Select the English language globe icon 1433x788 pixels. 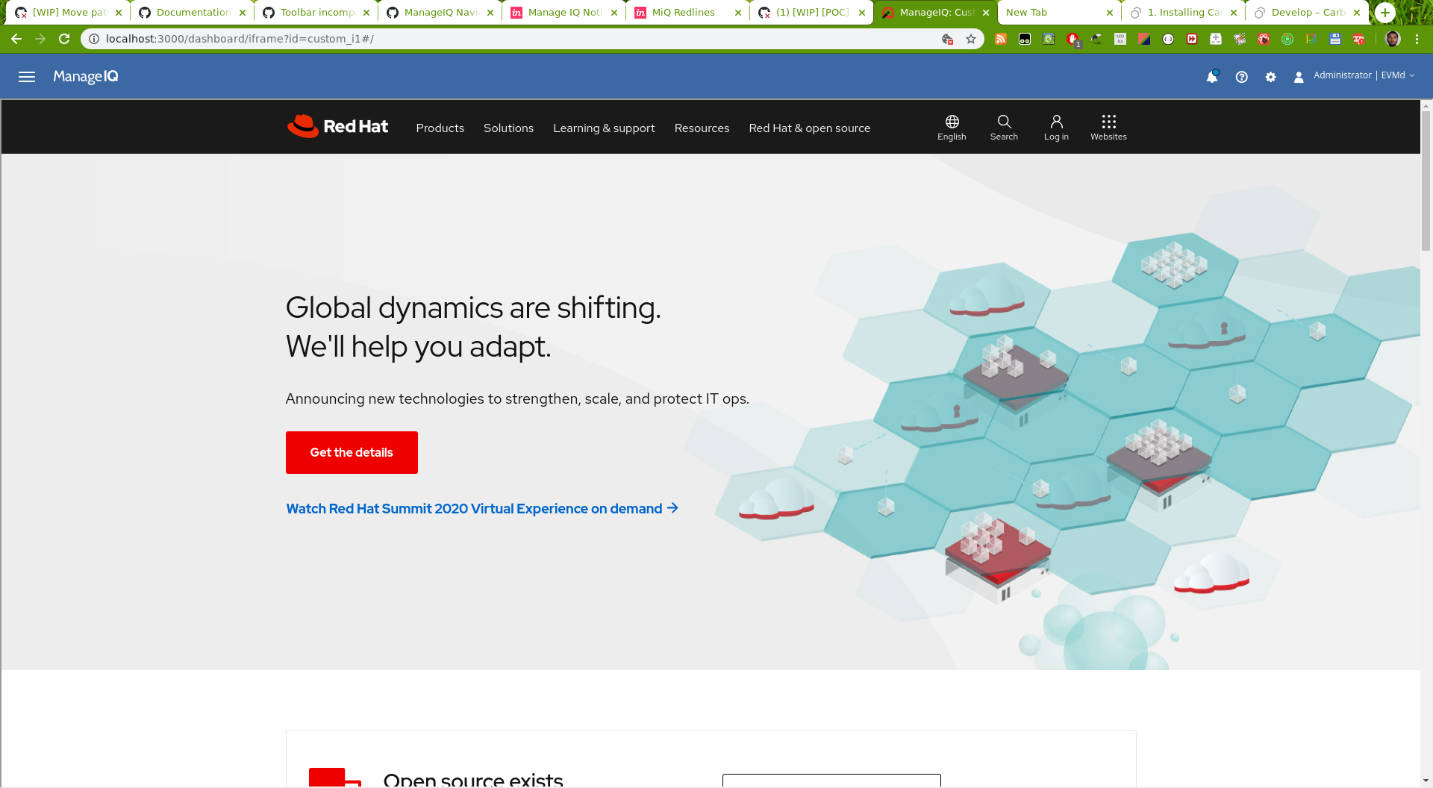point(952,128)
